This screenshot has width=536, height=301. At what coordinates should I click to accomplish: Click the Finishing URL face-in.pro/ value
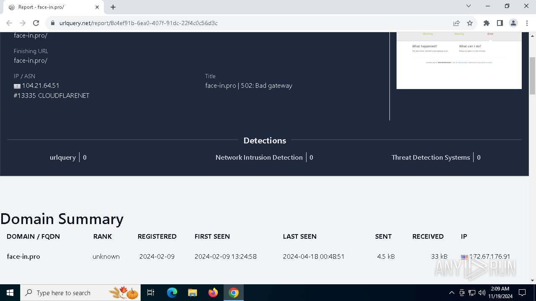click(x=31, y=60)
